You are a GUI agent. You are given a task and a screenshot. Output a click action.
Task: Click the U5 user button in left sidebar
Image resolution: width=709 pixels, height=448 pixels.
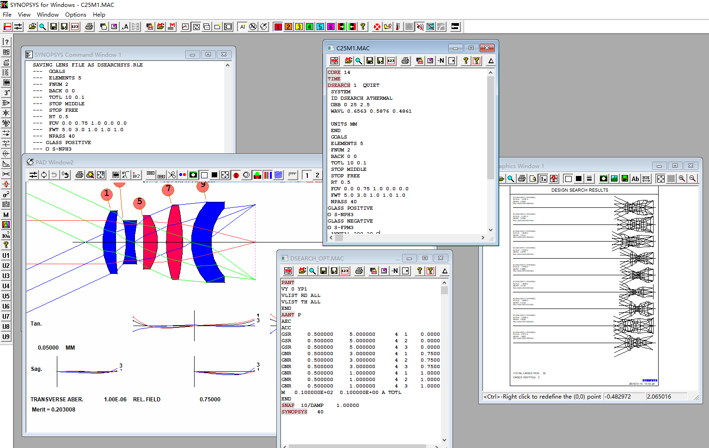tap(6, 296)
